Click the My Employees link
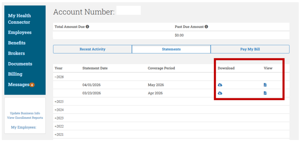 coord(24,127)
